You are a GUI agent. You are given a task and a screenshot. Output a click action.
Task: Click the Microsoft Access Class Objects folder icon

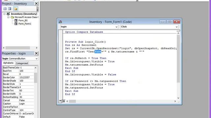coord(12,17)
